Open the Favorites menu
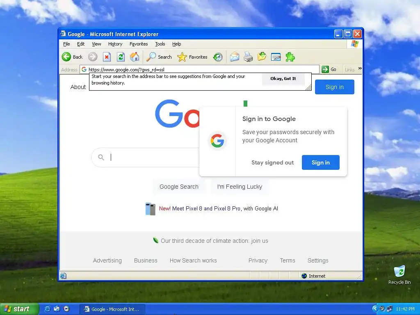This screenshot has width=420, height=315. pos(139,44)
